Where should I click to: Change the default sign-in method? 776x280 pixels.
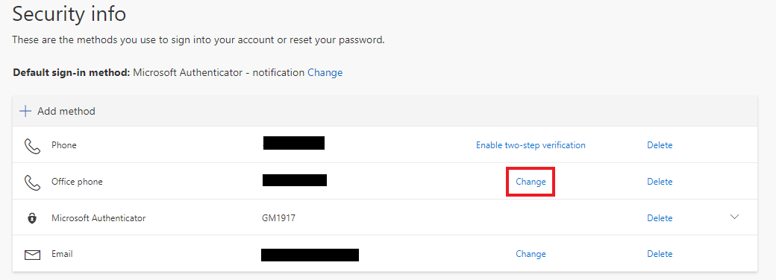click(x=325, y=72)
